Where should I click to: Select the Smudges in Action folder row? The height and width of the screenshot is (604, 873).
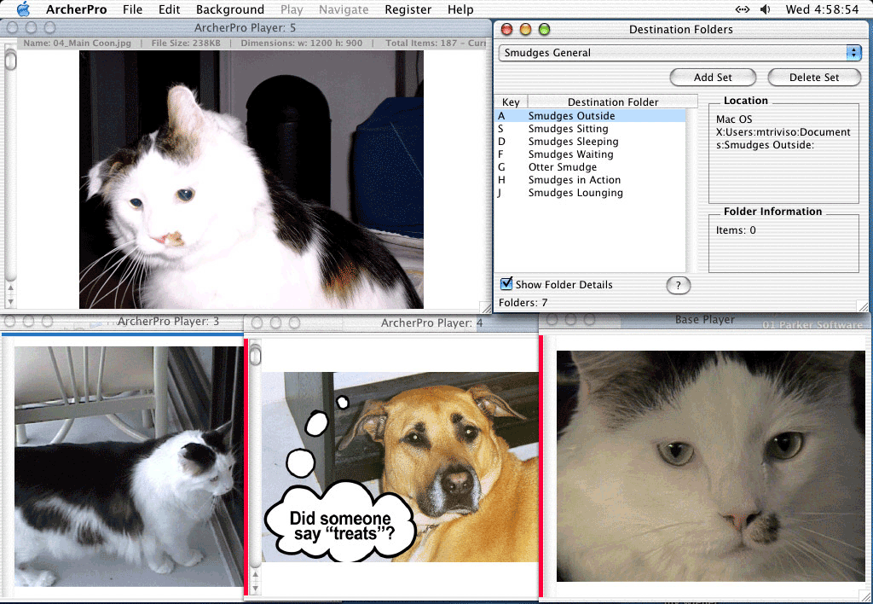click(x=590, y=180)
